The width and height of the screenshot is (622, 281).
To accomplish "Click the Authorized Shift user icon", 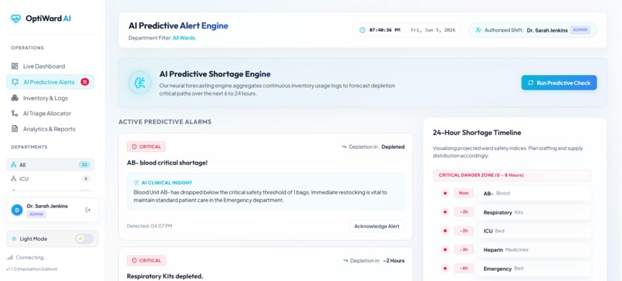I will pos(478,30).
